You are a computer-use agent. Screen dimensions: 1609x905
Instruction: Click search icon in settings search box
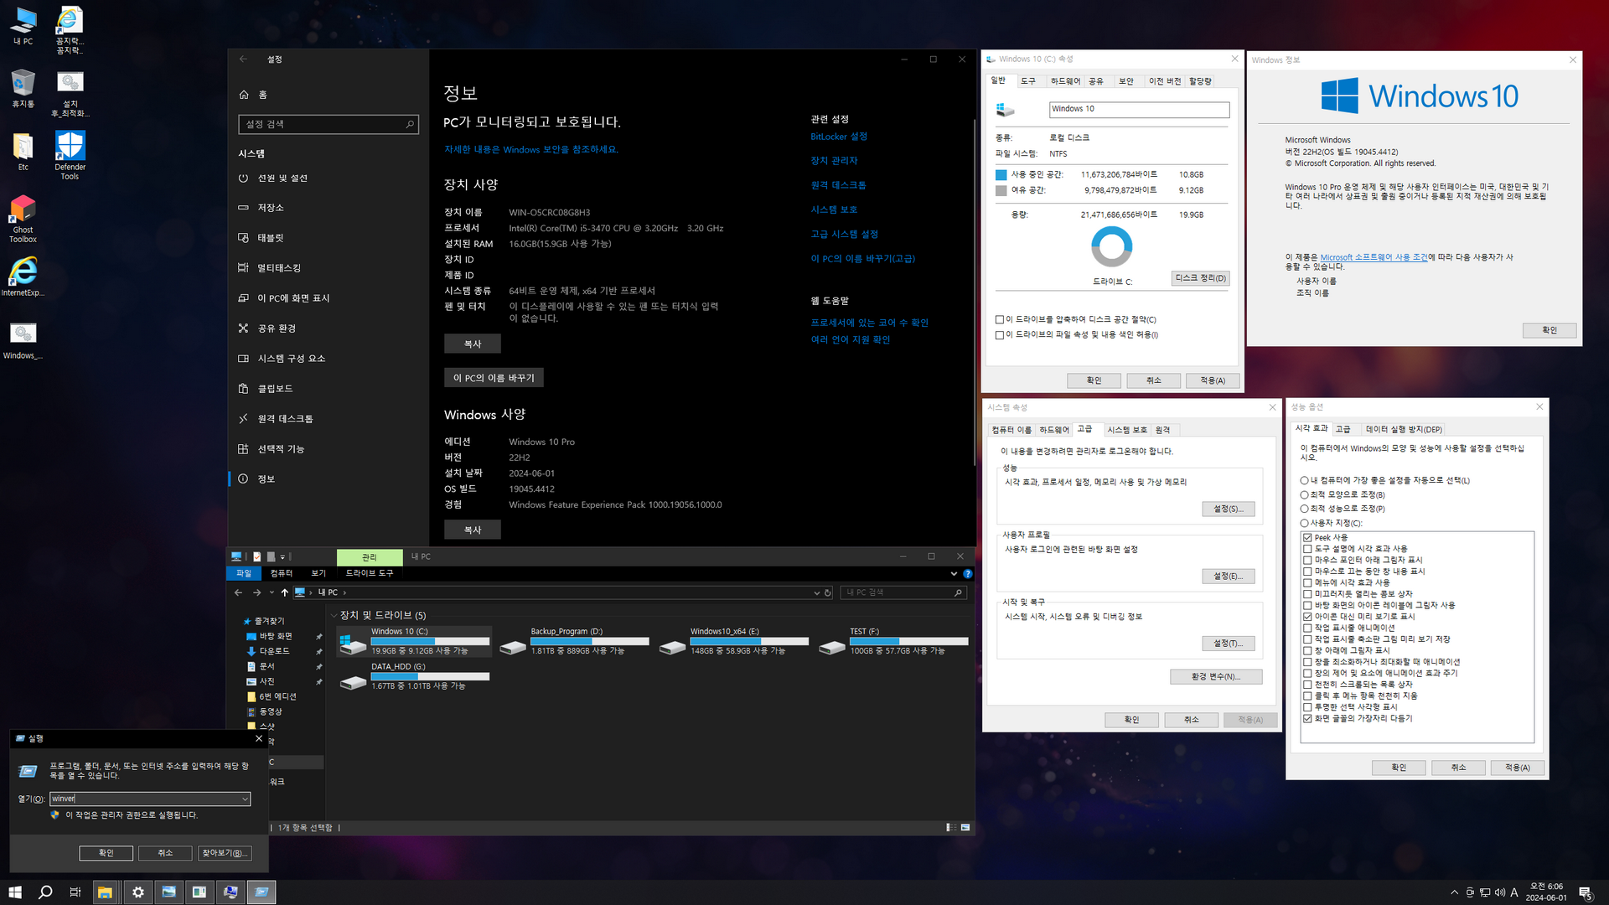(x=410, y=124)
